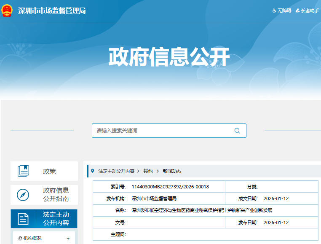Go to 新闻动态 breadcrumb
The image size is (321, 244).
(x=172, y=171)
